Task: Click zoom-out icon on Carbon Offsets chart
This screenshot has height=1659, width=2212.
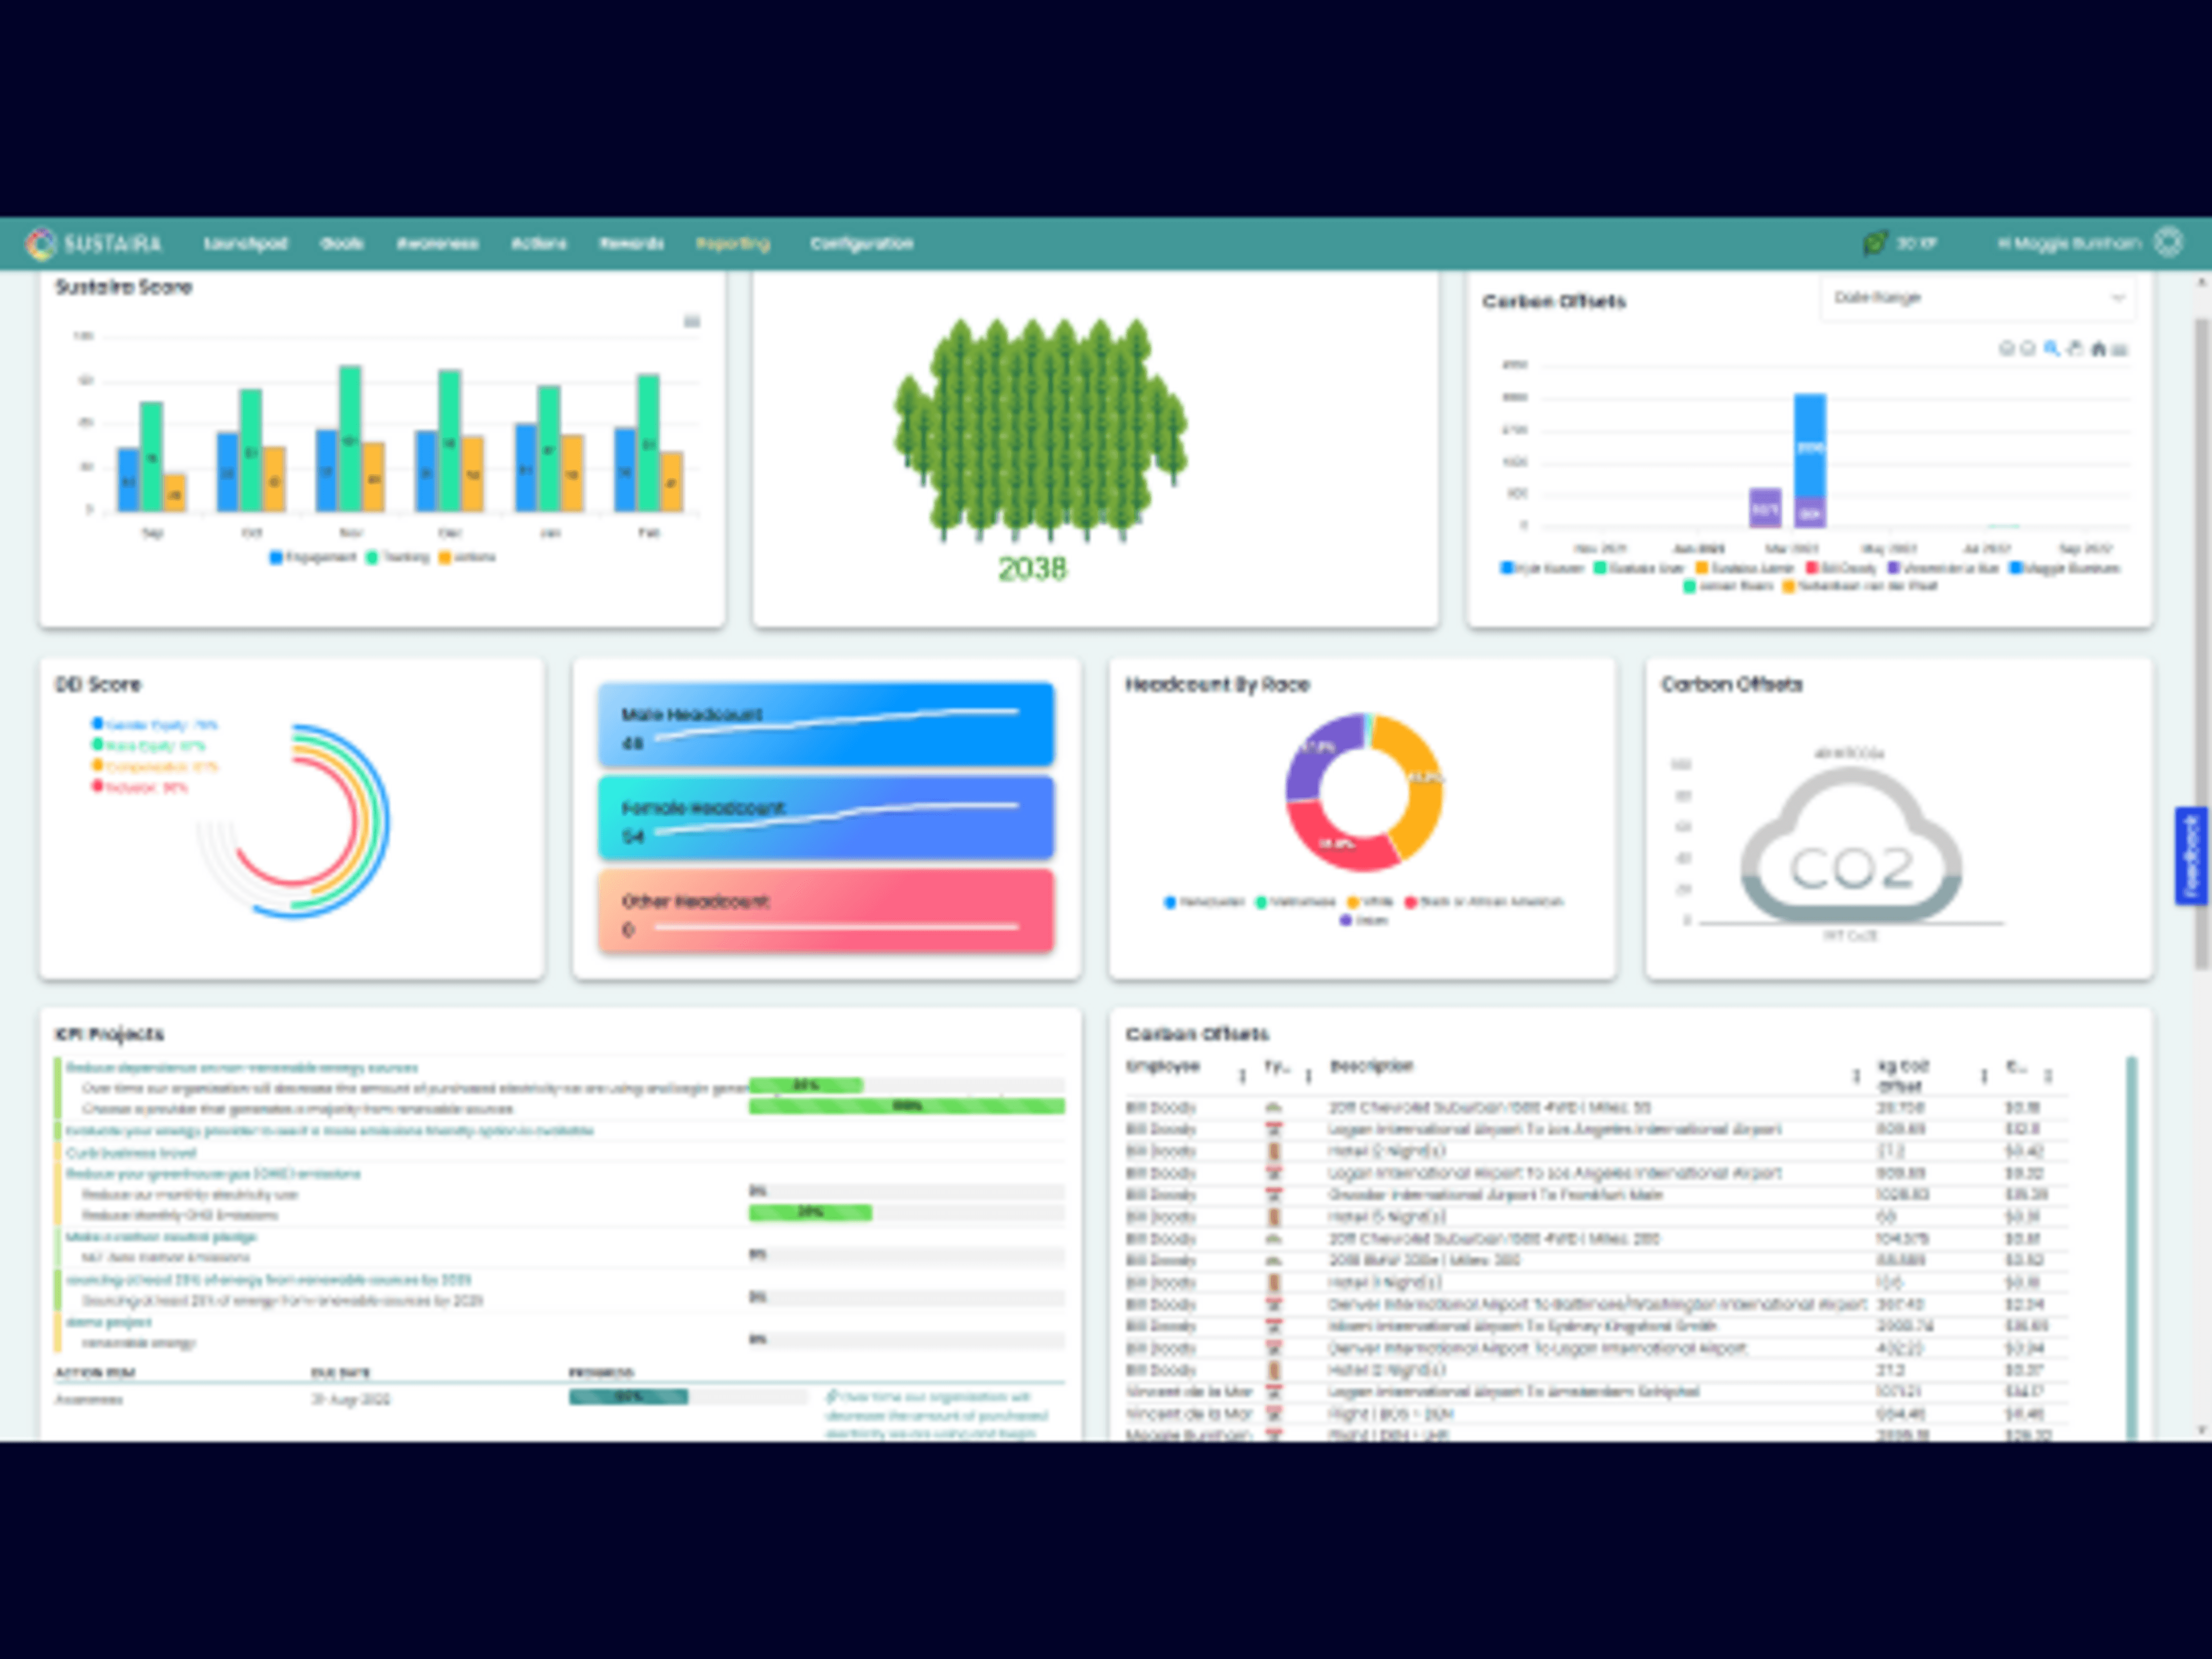Action: [x=2028, y=348]
